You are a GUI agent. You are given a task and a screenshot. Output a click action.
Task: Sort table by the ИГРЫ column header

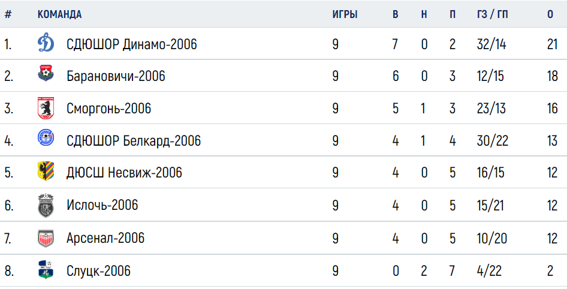coord(345,14)
